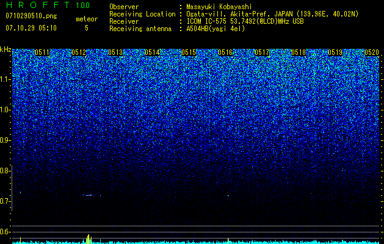Click the yellow intensity spike below 0516

(x=228, y=240)
